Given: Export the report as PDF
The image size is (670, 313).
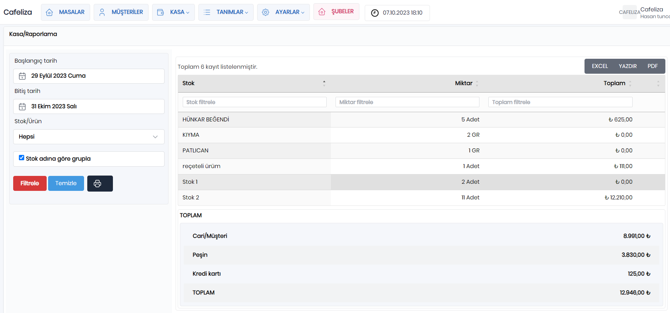Looking at the screenshot, I should [x=653, y=66].
